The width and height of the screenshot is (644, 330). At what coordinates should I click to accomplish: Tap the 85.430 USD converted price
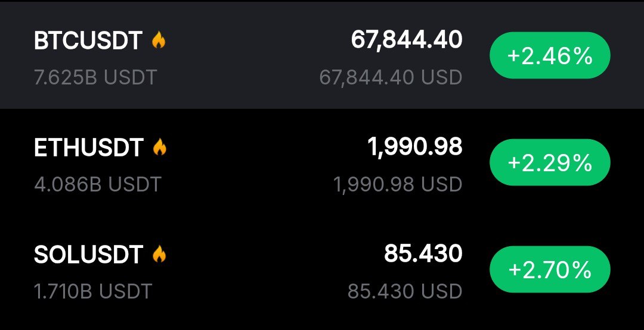pos(405,291)
